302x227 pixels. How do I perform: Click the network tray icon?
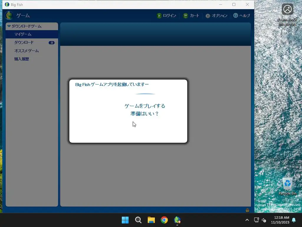(x=256, y=220)
